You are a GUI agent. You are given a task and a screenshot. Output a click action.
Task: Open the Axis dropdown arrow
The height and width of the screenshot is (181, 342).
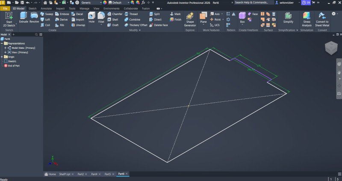222,14
